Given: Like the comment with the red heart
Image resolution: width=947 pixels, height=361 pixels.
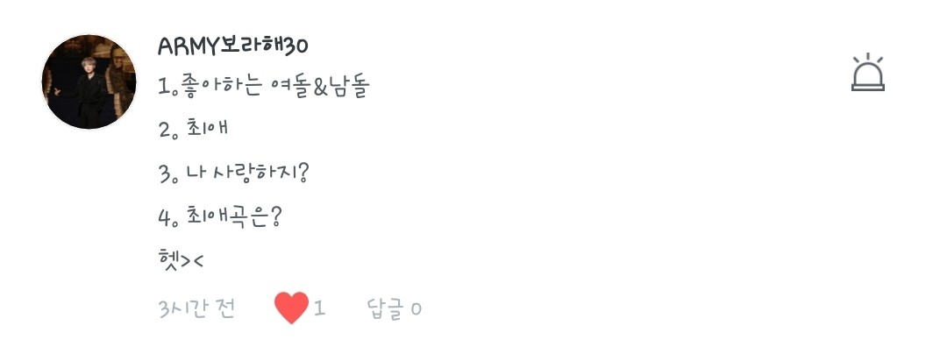Looking at the screenshot, I should point(291,308).
